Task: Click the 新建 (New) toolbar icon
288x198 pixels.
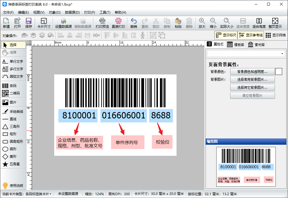Action: click(6, 23)
